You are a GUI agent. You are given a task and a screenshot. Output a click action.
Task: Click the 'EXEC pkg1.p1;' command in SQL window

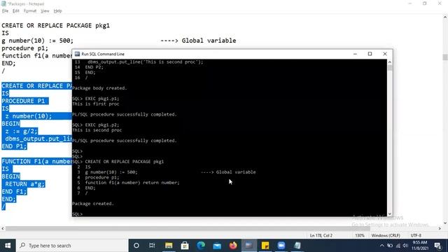102,99
